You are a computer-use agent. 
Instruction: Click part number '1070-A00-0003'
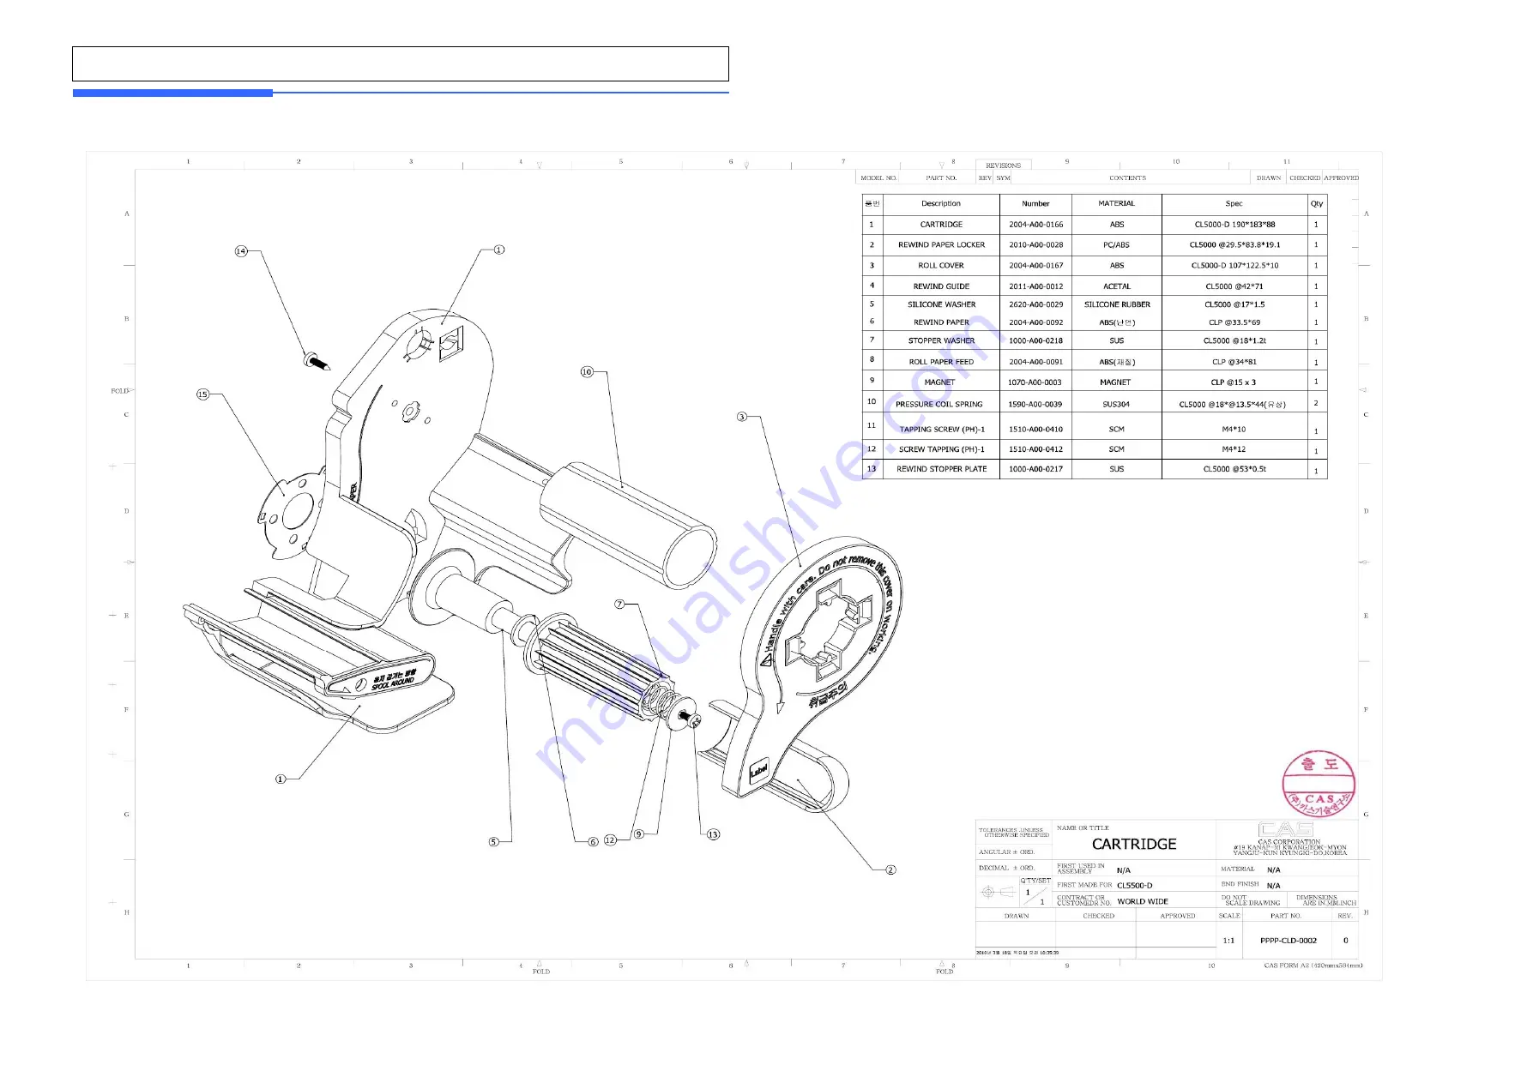[1035, 382]
